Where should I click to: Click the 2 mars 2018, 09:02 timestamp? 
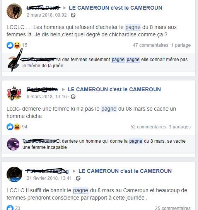click(x=47, y=15)
